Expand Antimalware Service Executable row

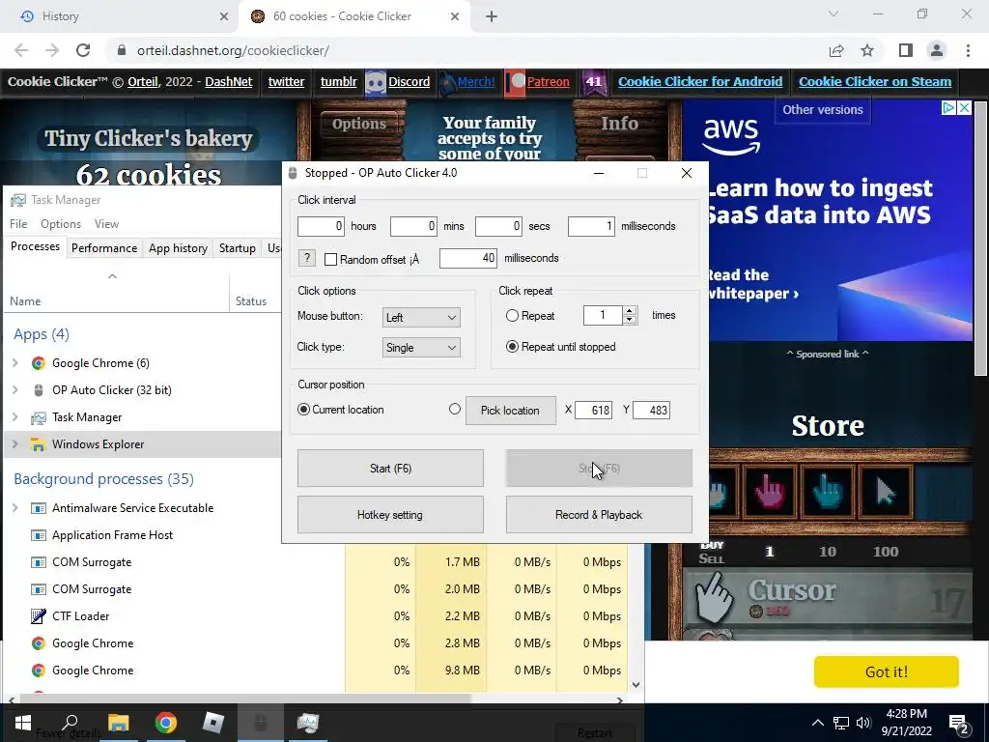coord(15,508)
